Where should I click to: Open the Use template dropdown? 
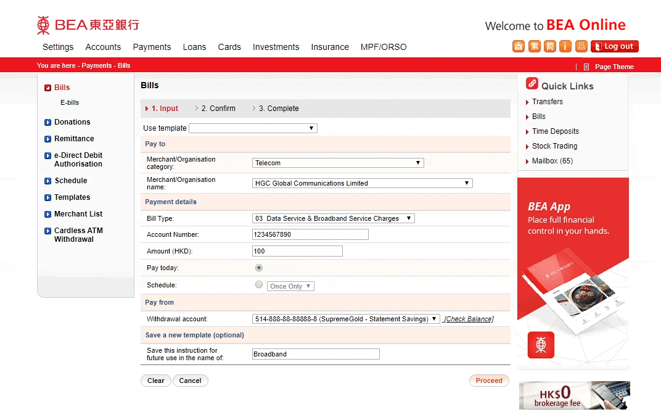pos(253,128)
